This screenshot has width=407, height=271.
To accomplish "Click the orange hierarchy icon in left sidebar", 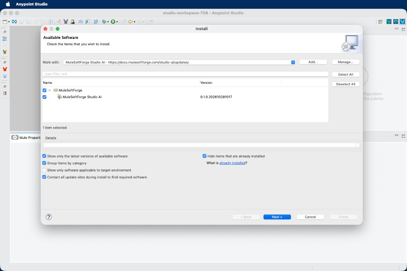I will 5,93.
